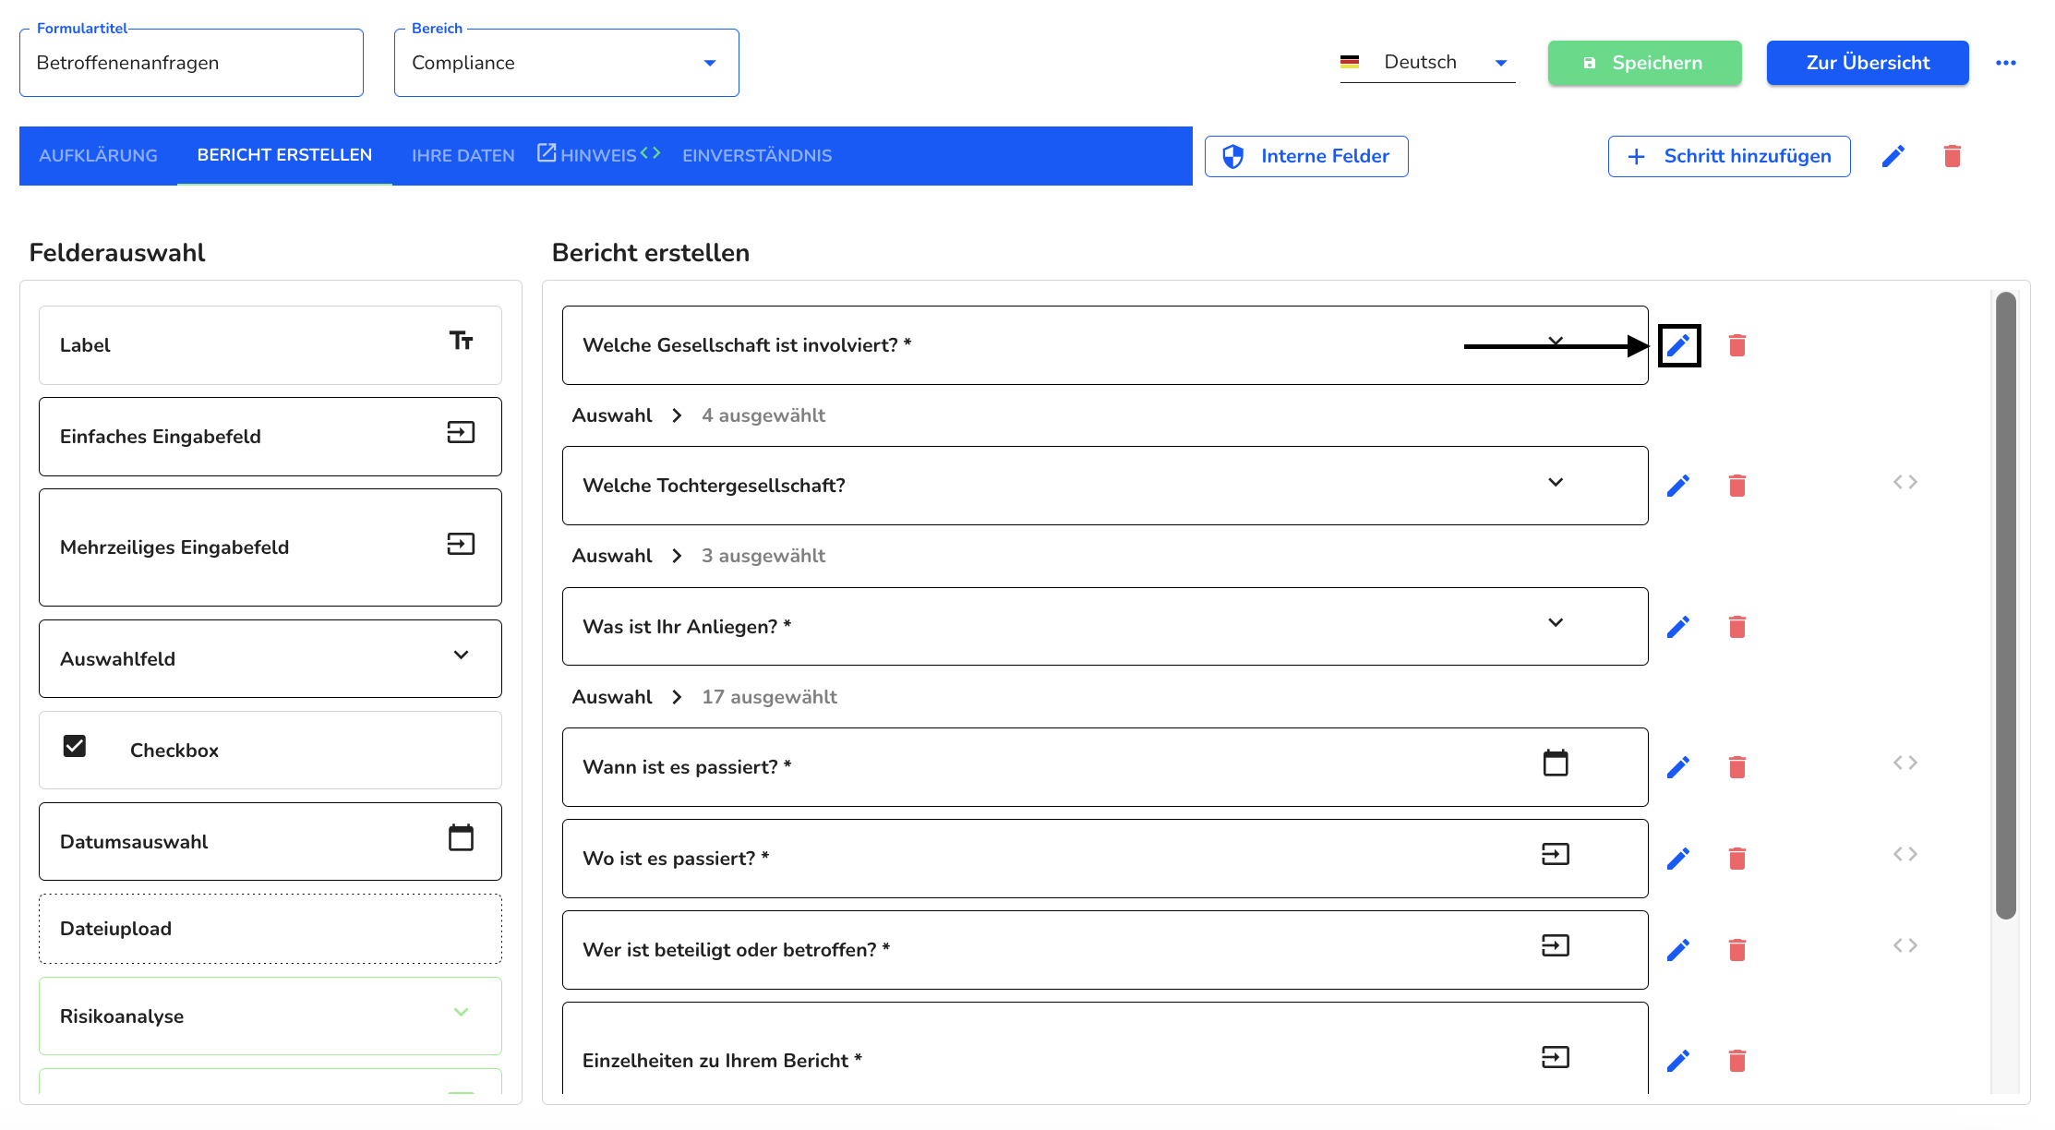Select the Dateiupload field type
This screenshot has height=1130, width=2055.
[x=270, y=929]
